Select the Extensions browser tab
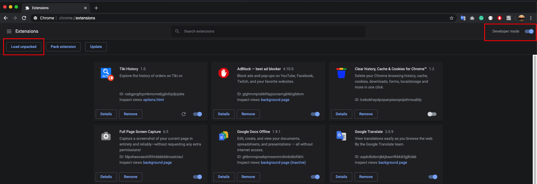Screen dimensions: 537x184 [x=56, y=8]
